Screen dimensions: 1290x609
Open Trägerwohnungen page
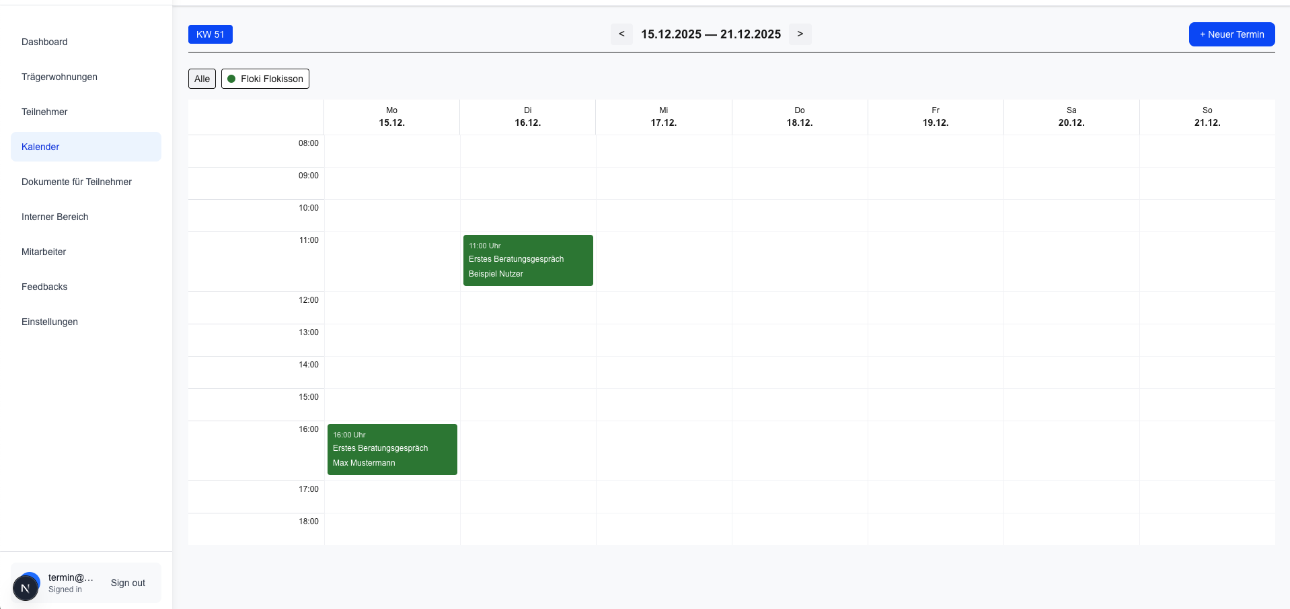59,77
